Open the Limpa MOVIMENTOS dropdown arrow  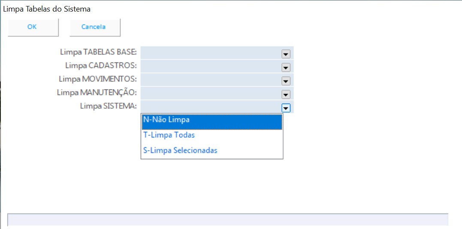(286, 81)
